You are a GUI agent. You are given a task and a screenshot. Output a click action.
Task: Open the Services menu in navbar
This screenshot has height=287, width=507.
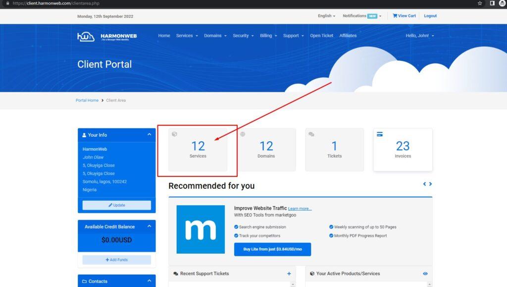coord(187,36)
